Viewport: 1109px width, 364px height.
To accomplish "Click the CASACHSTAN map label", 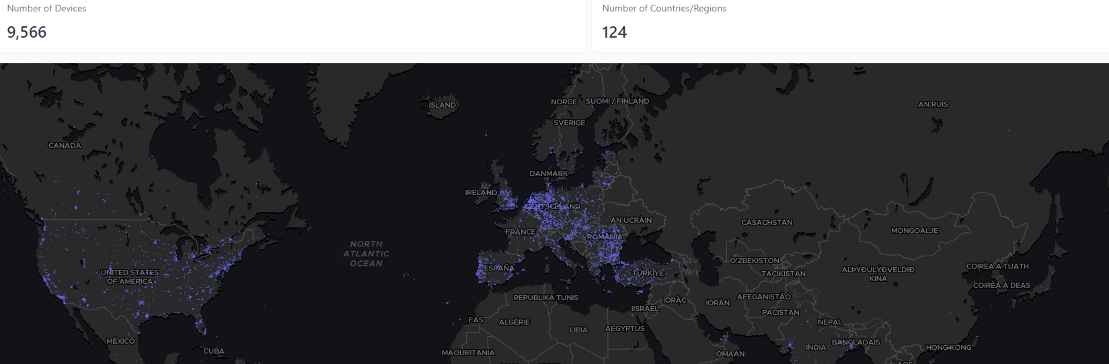I will pyautogui.click(x=767, y=222).
